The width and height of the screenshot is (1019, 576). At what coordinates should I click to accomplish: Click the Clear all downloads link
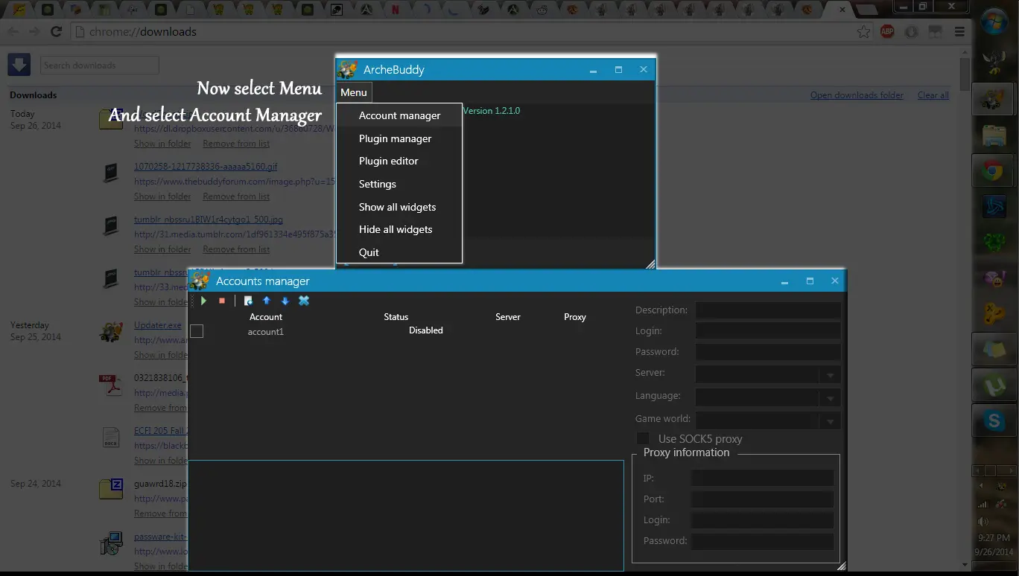[933, 95]
